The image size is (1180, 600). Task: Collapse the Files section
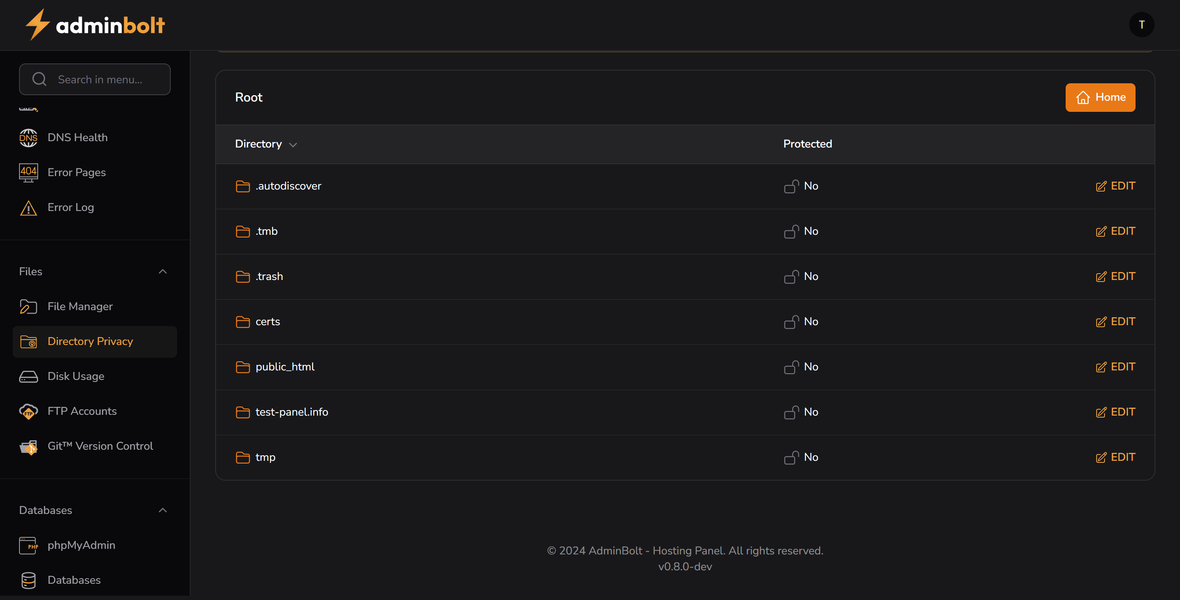pyautogui.click(x=162, y=271)
